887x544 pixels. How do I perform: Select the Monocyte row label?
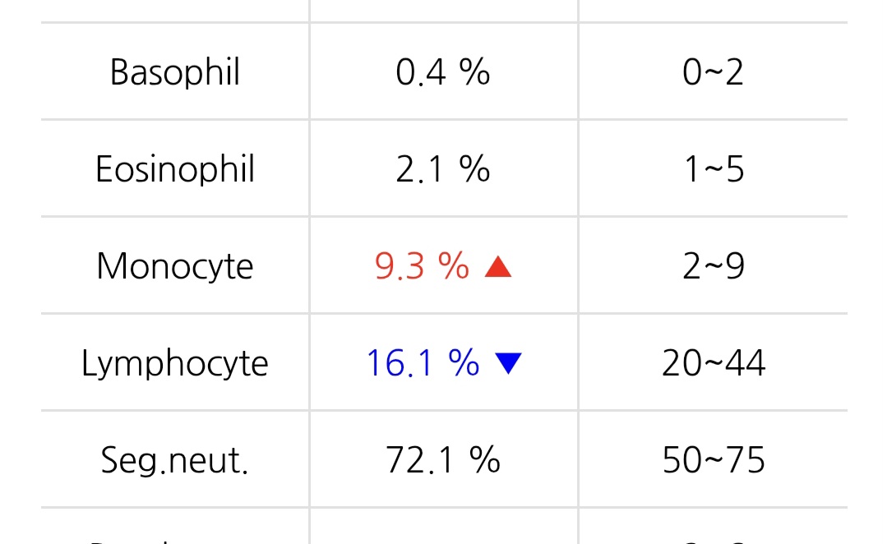[175, 265]
